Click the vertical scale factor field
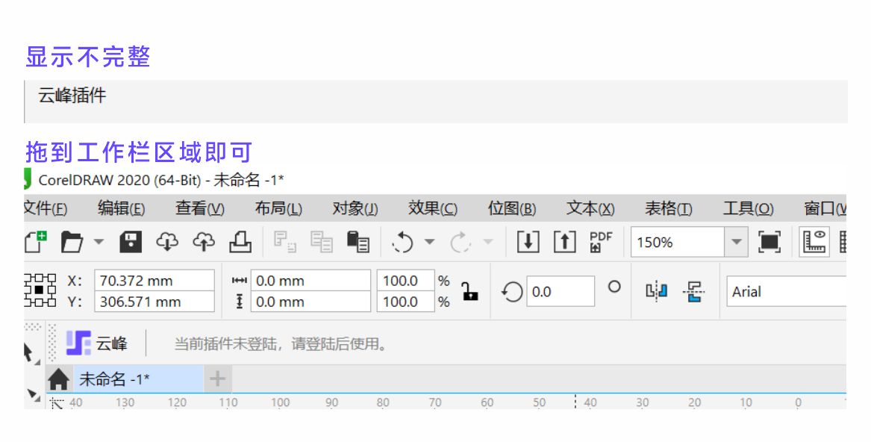Image resolution: width=871 pixels, height=442 pixels. (x=405, y=302)
